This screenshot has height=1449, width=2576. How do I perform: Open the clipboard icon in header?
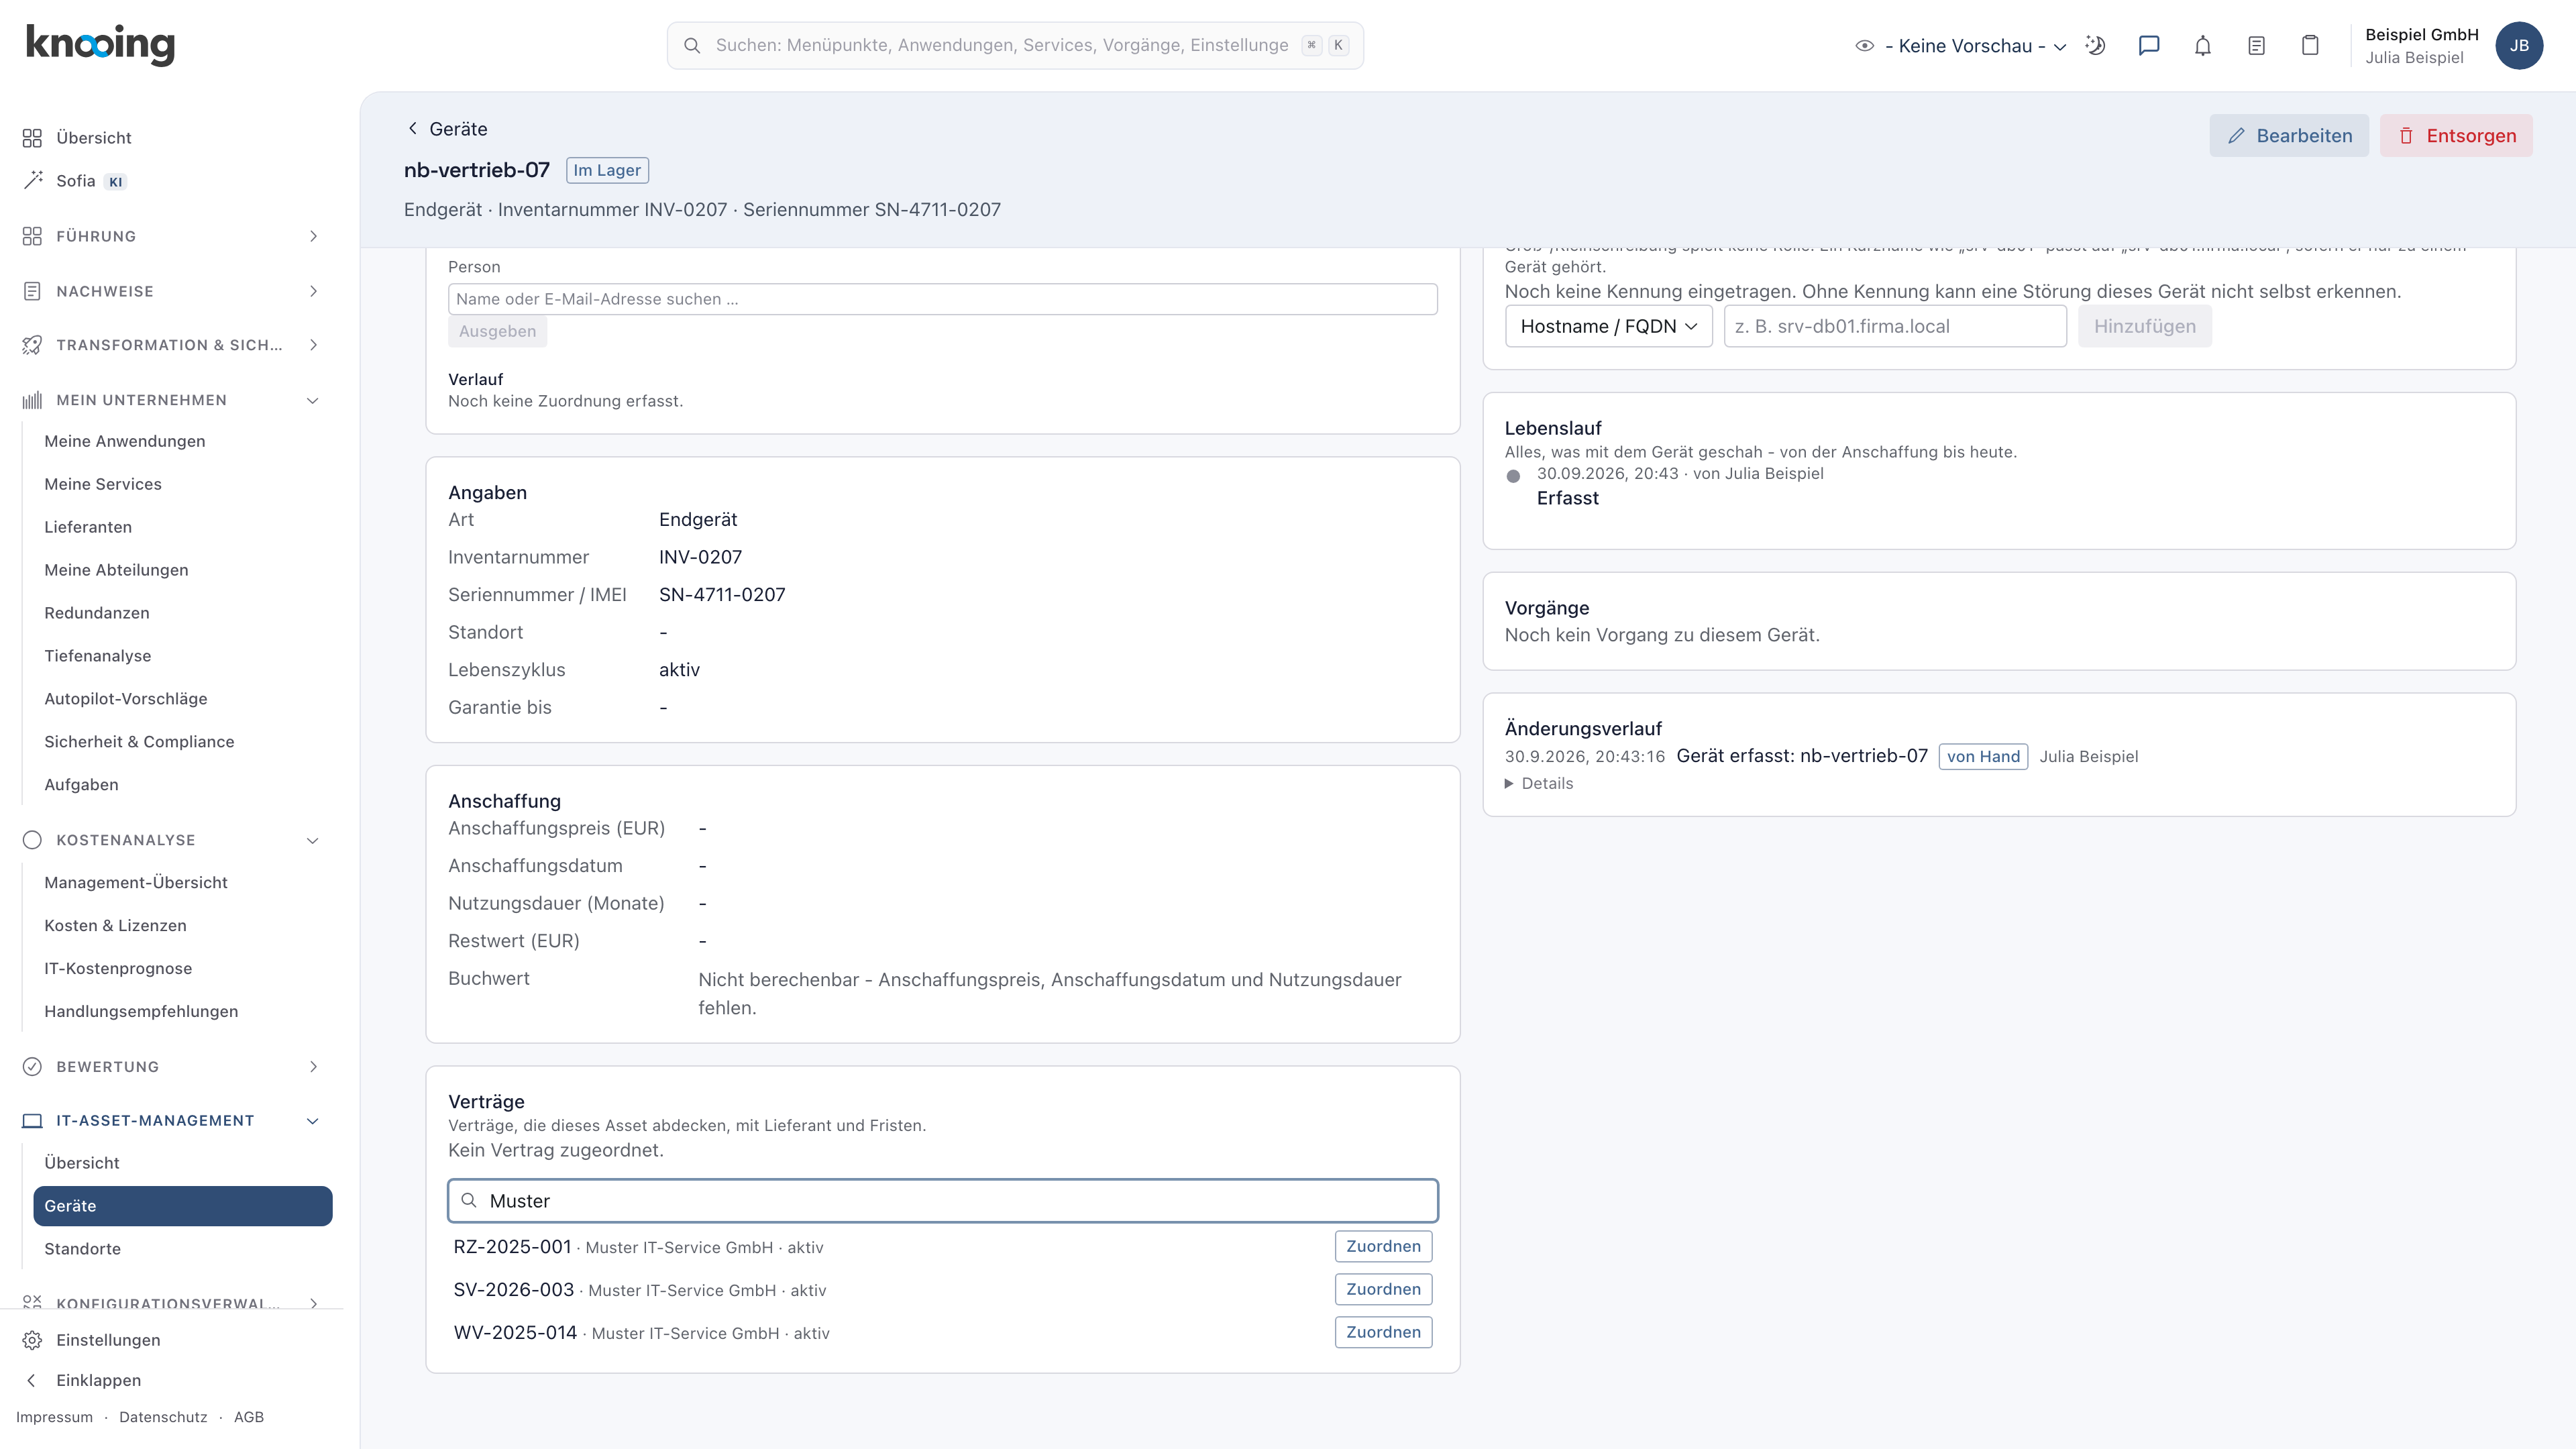[2310, 45]
